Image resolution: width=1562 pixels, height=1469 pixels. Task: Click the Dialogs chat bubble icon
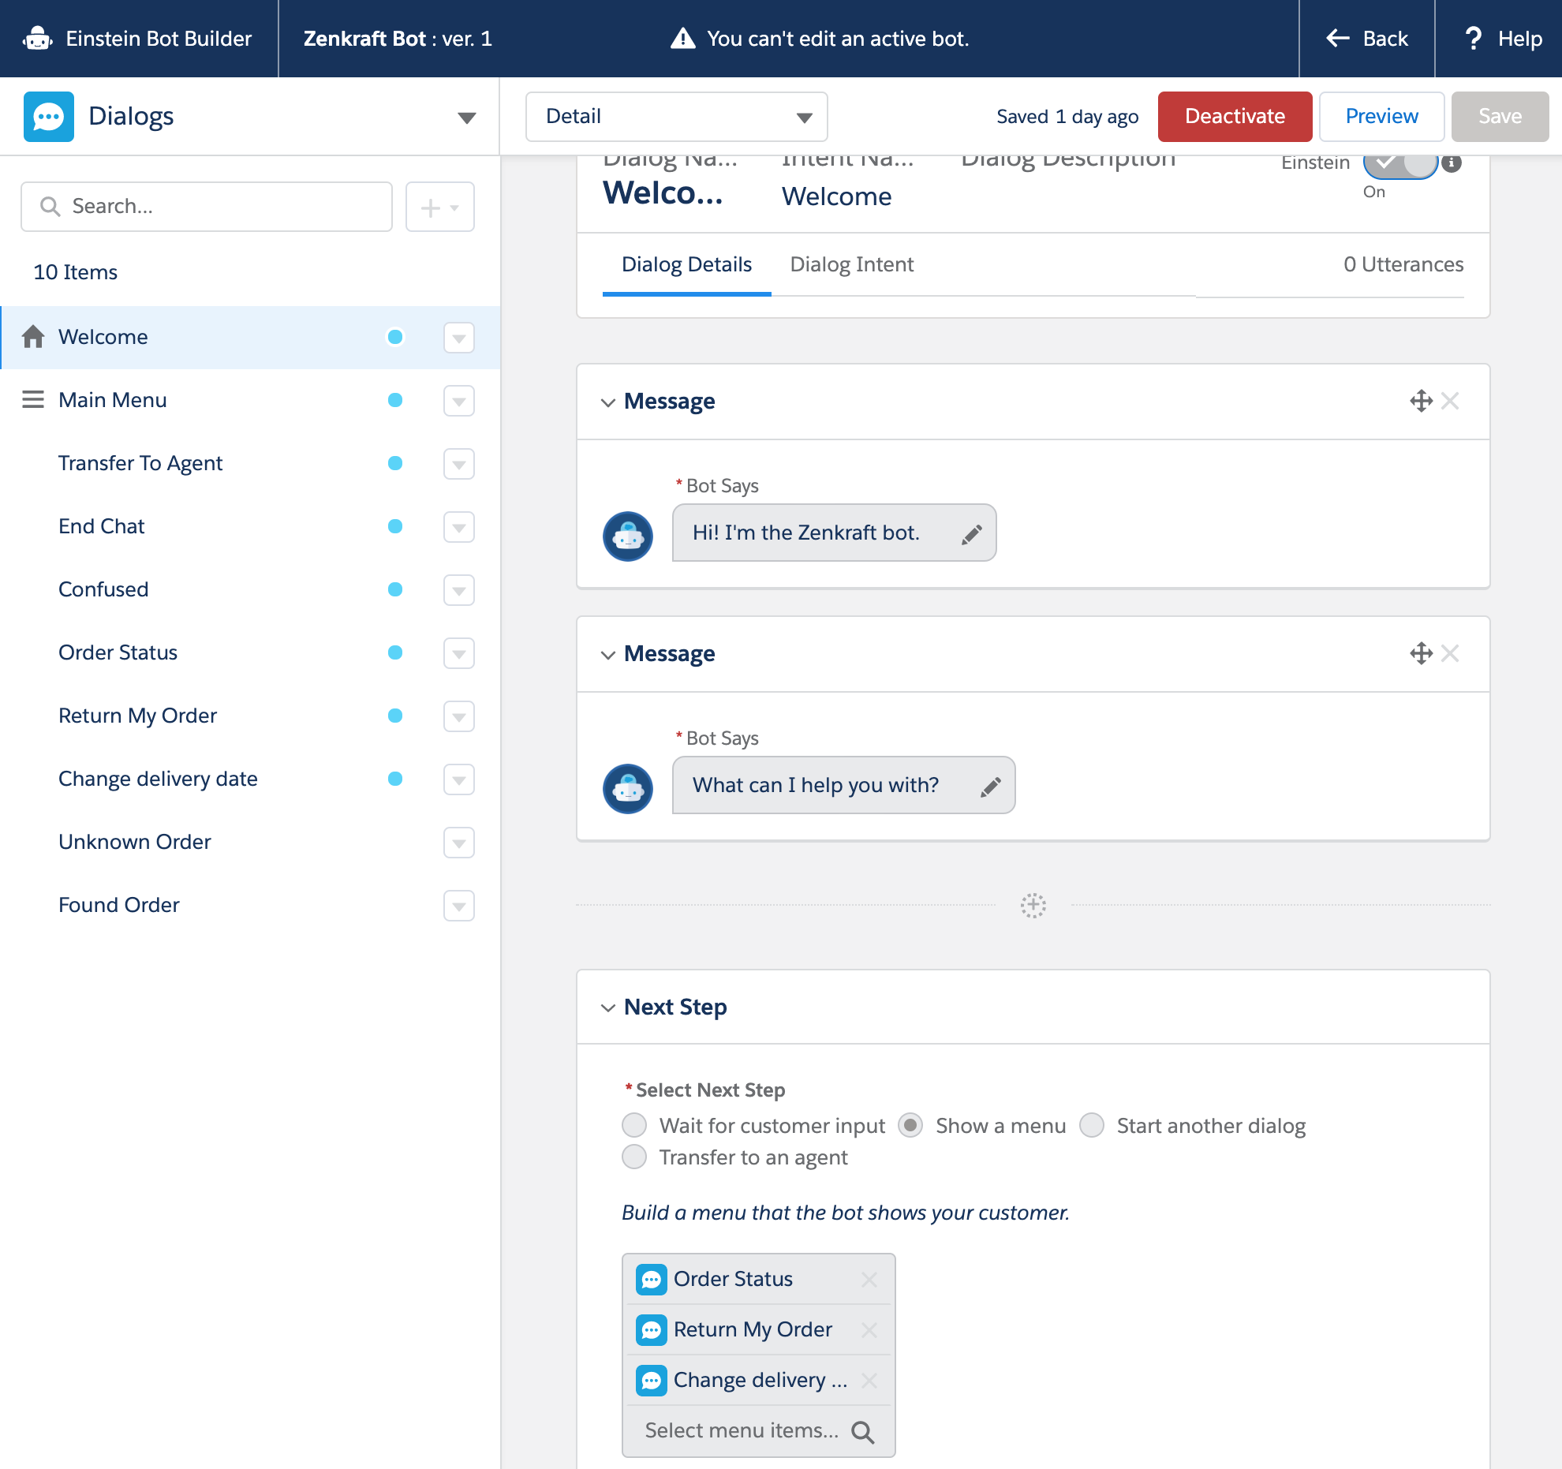point(49,117)
